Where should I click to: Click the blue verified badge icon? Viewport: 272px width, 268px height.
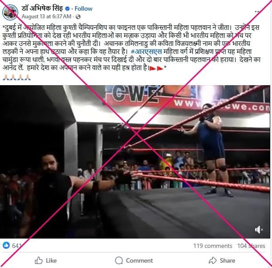point(68,8)
